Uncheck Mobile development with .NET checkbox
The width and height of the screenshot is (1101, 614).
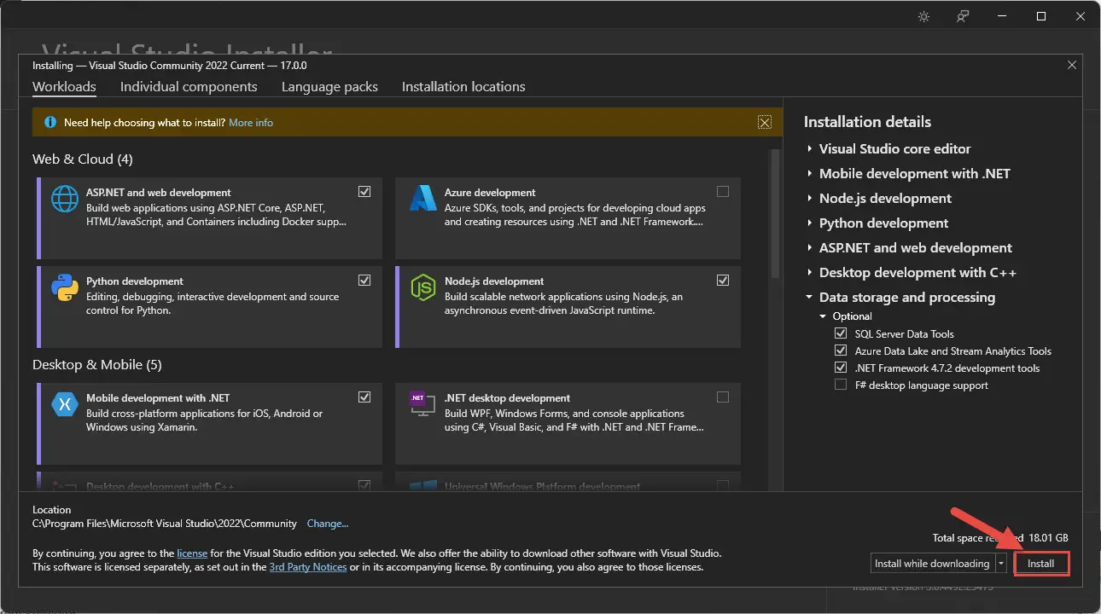click(x=364, y=397)
